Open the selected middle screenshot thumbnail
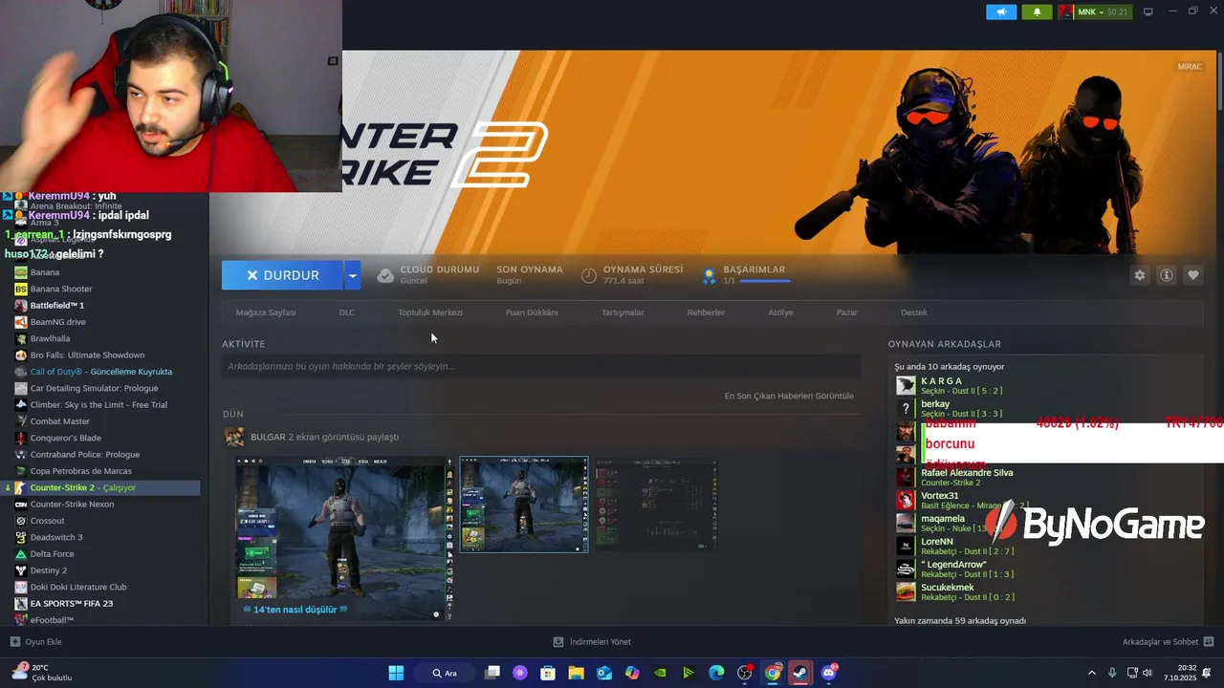The image size is (1224, 688). (524, 505)
